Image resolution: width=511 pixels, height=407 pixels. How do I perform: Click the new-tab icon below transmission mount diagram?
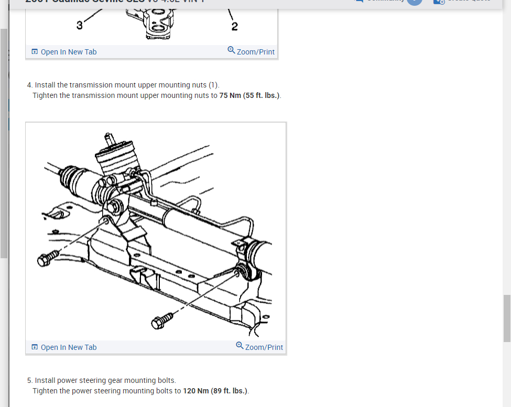pyautogui.click(x=35, y=52)
